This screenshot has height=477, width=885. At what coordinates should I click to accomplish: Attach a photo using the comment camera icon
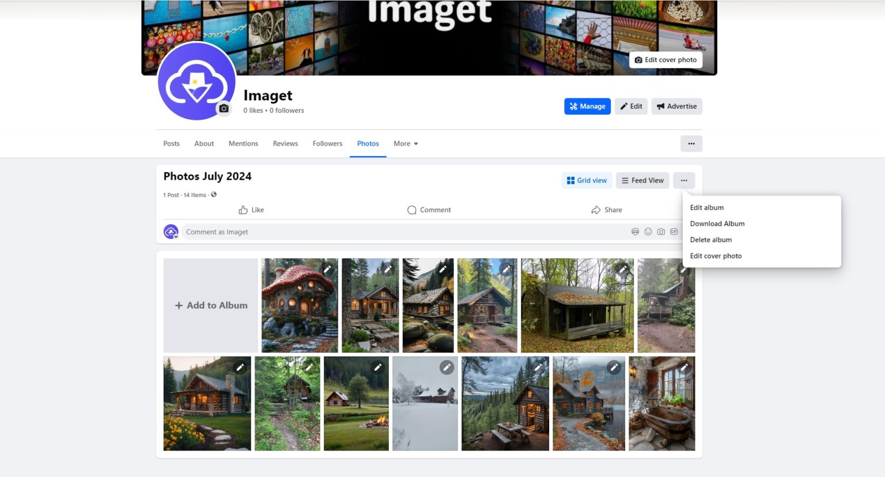tap(661, 232)
